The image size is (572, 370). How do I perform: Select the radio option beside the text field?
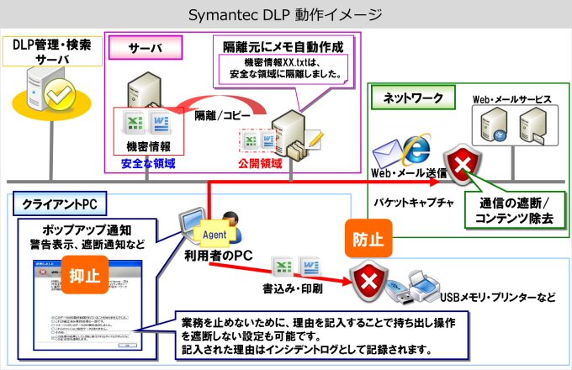click(x=53, y=332)
